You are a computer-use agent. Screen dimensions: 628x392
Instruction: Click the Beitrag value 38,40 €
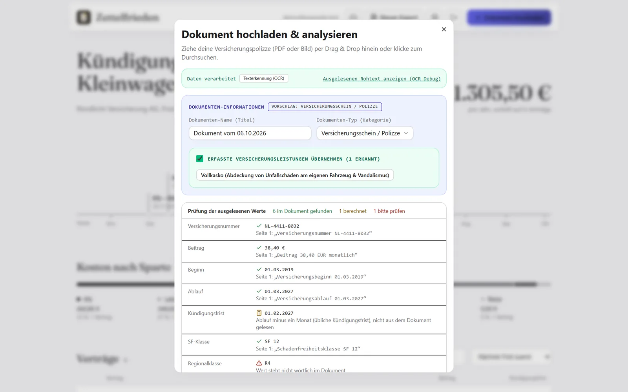275,248
